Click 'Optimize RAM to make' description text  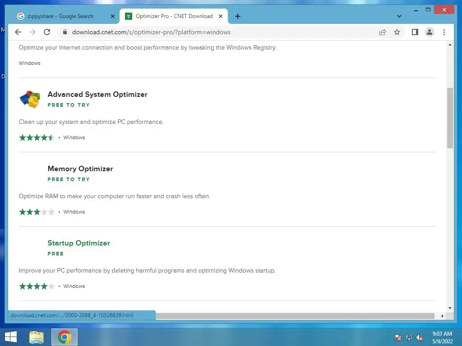pos(115,196)
